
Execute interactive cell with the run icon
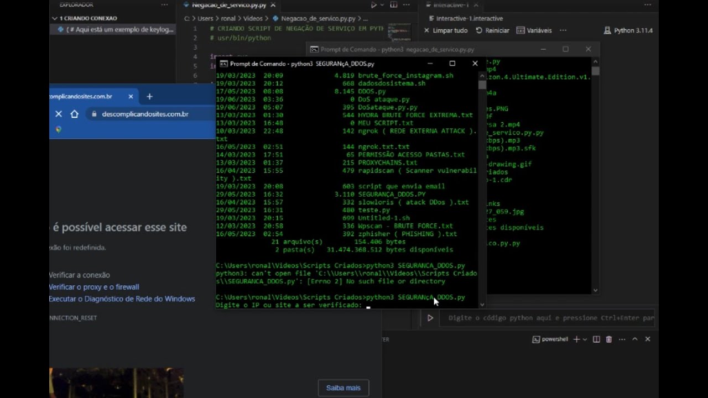click(430, 318)
